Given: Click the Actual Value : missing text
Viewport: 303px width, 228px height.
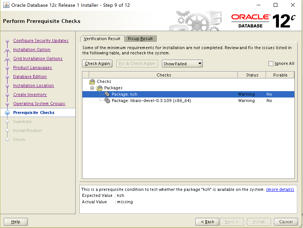Looking at the screenshot, I should 107,202.
